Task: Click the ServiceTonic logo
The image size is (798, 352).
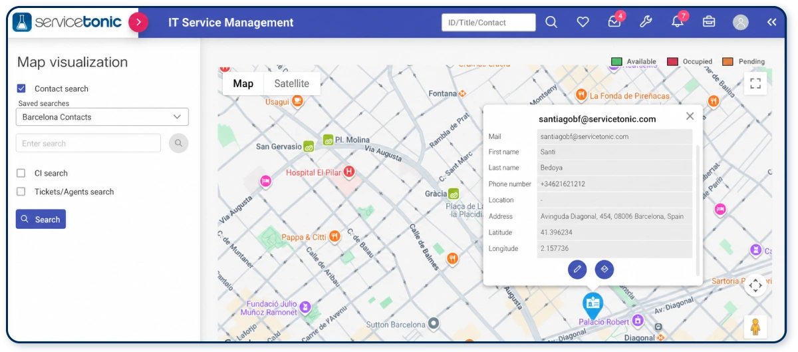Action: [67, 22]
